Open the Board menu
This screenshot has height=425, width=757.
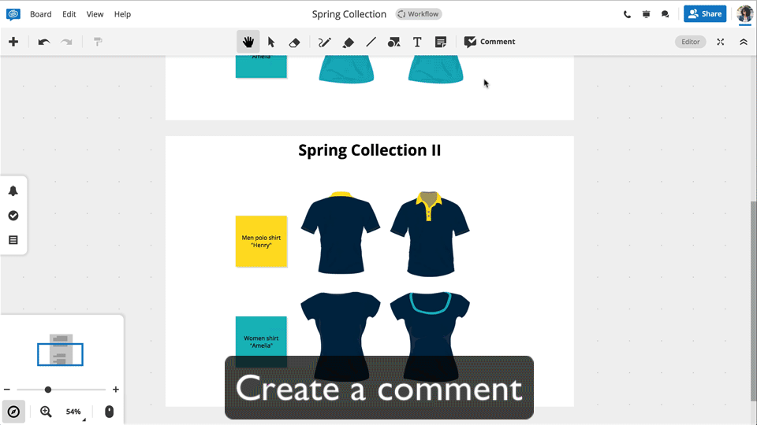point(40,14)
